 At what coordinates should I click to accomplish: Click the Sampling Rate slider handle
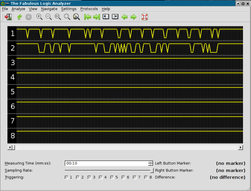point(152,170)
